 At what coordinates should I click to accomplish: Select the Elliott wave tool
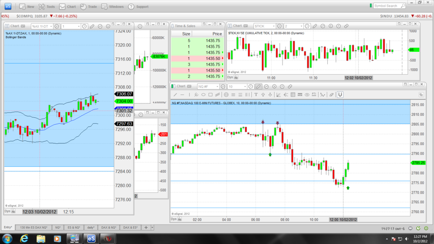[x=323, y=95]
